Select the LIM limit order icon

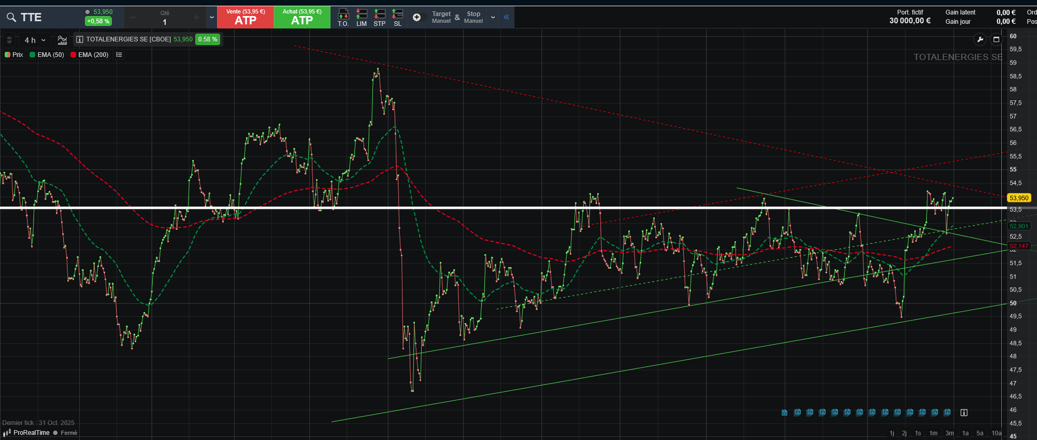tap(362, 17)
